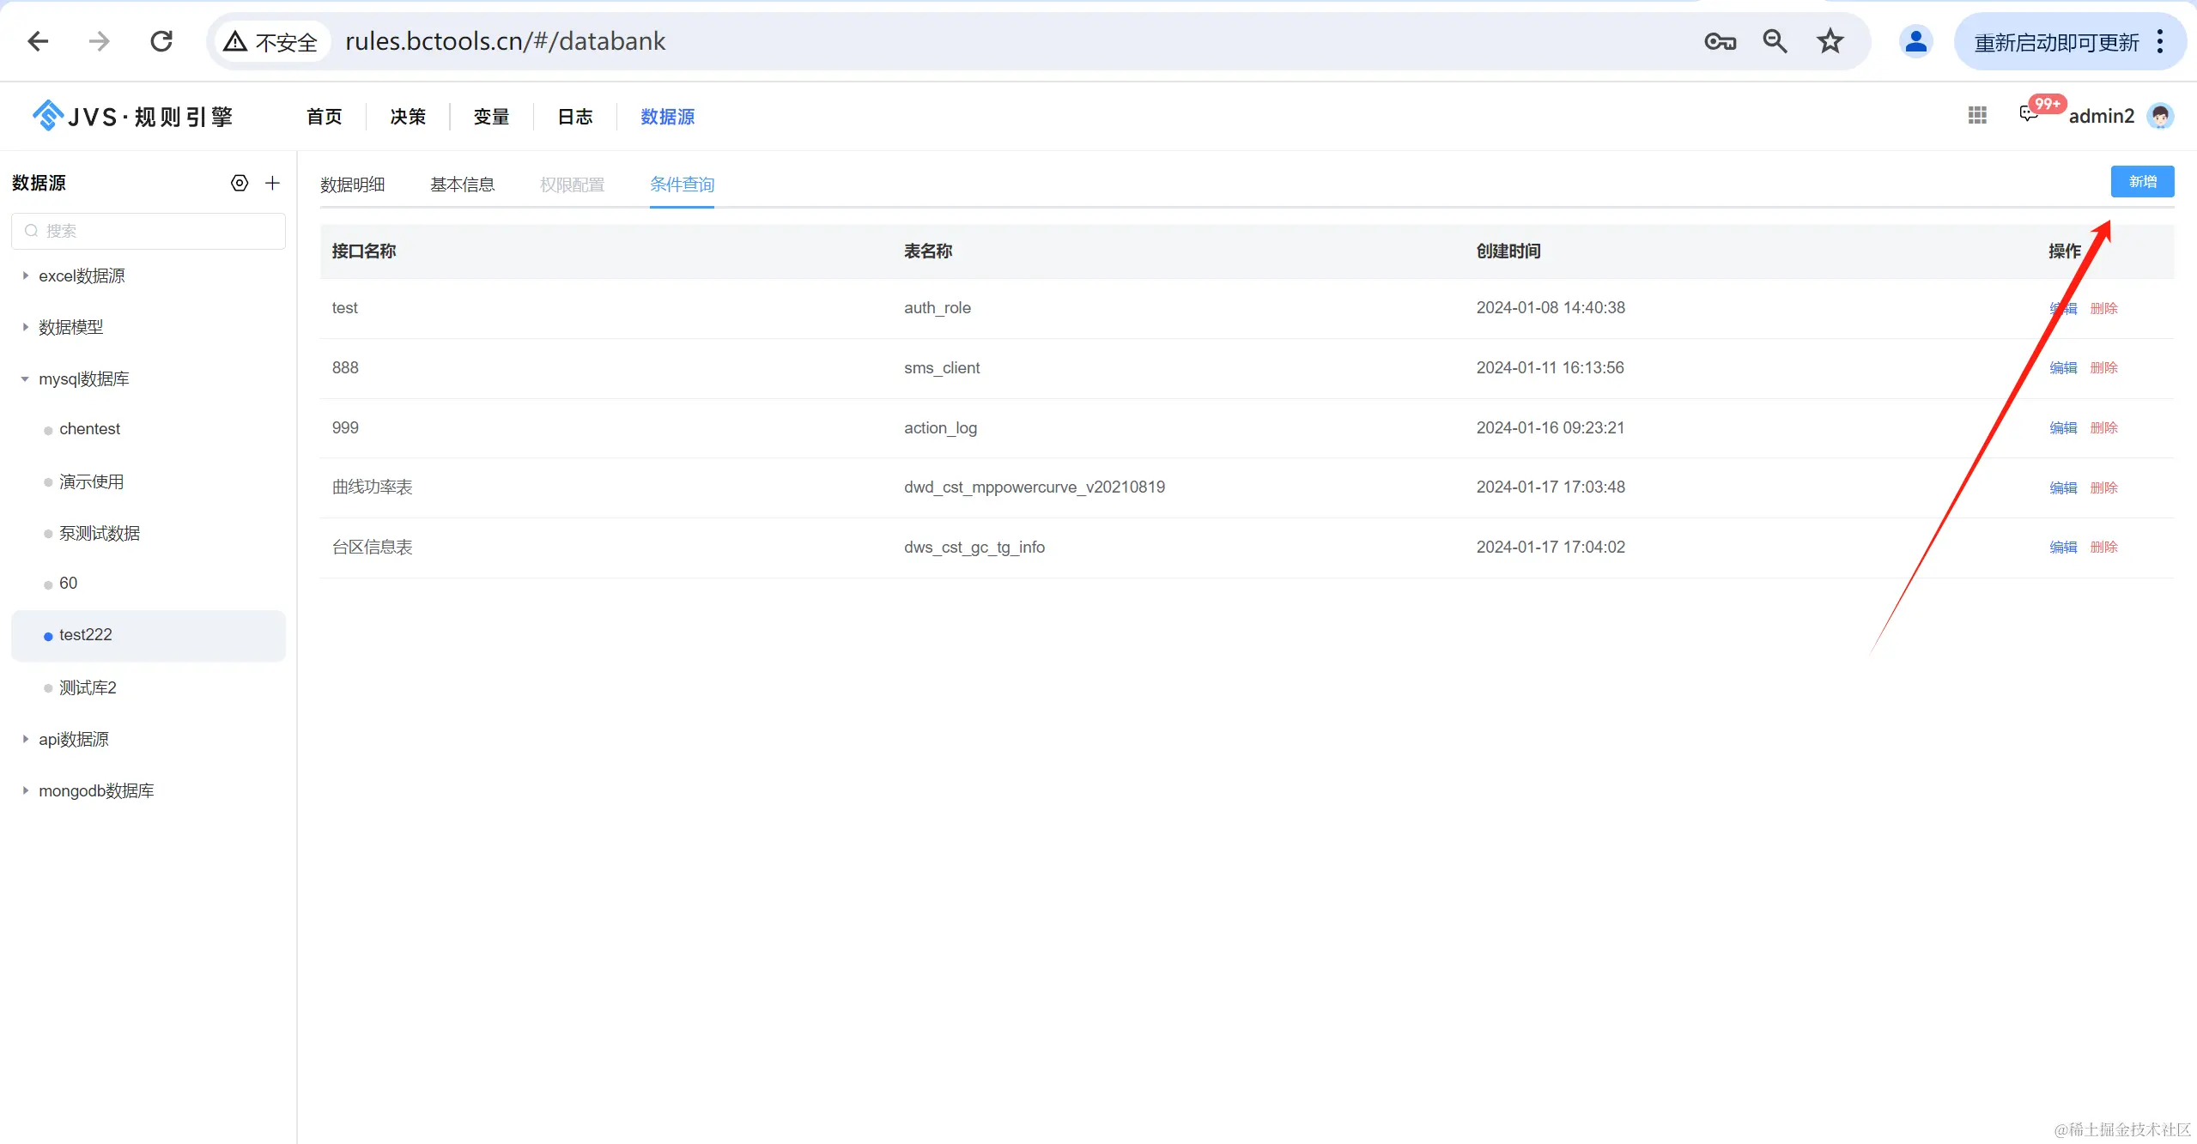Click the blue 新增 button
Image resolution: width=2197 pixels, height=1144 pixels.
(2142, 182)
